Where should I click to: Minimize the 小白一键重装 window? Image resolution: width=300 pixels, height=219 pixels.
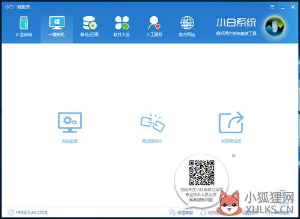[283, 8]
